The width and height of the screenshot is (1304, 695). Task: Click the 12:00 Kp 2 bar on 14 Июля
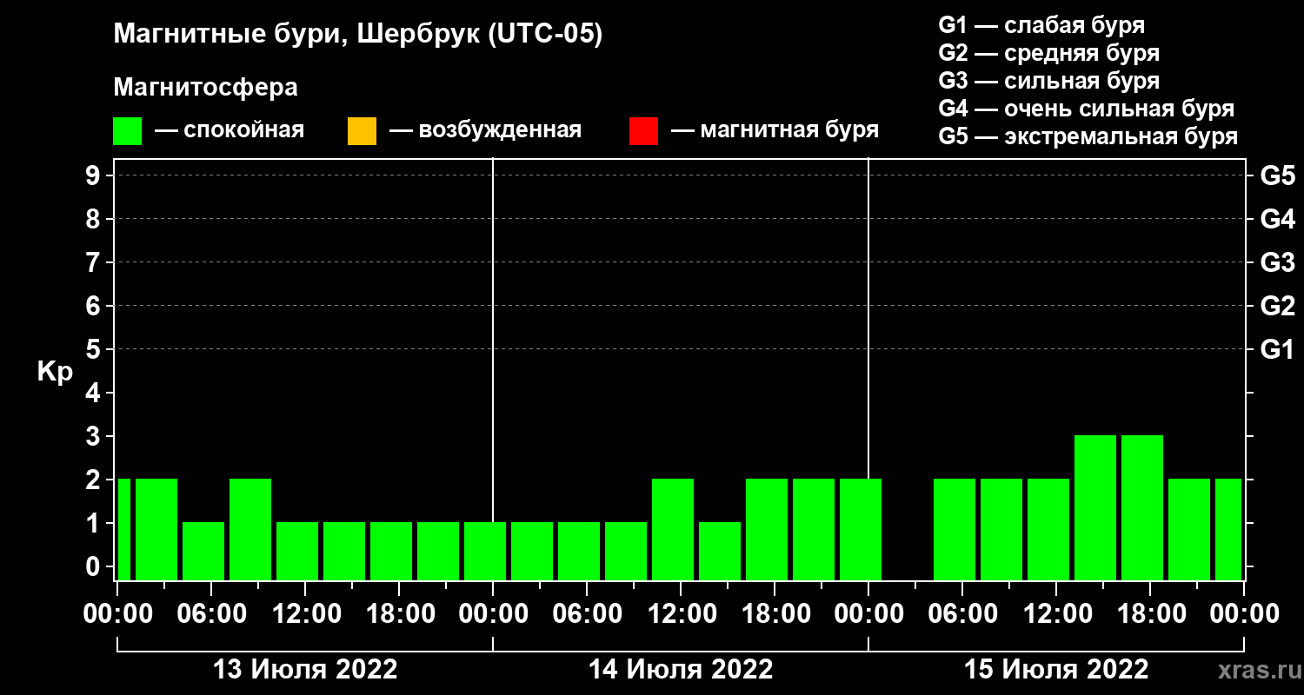(673, 529)
